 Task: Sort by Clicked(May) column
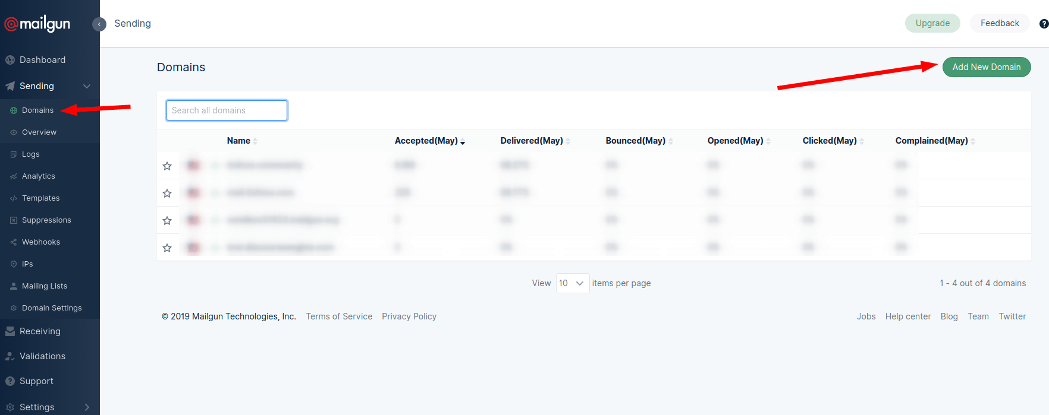pos(833,141)
